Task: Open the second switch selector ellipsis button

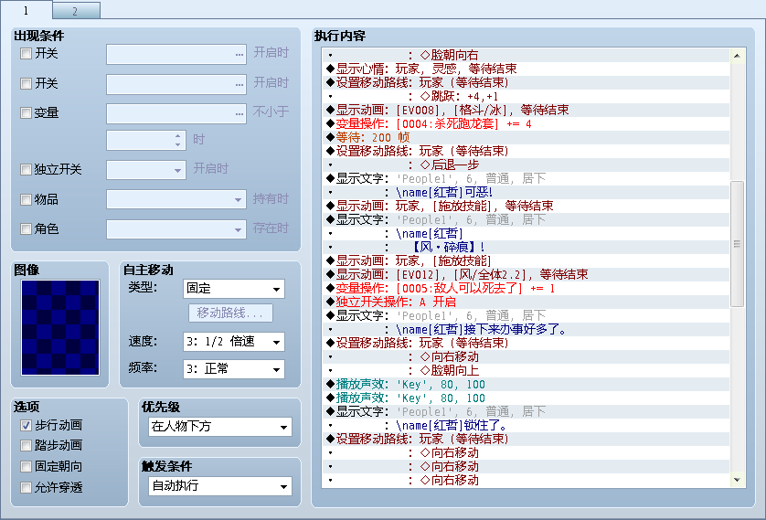Action: pos(239,84)
